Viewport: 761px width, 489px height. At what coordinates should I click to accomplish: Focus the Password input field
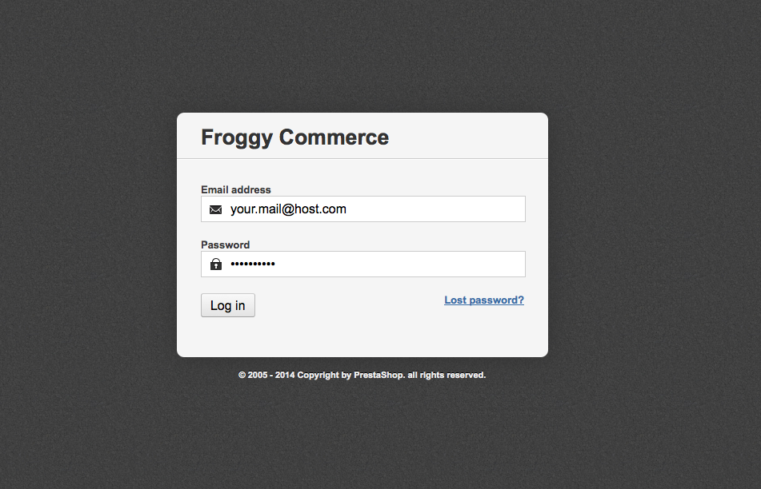click(363, 264)
